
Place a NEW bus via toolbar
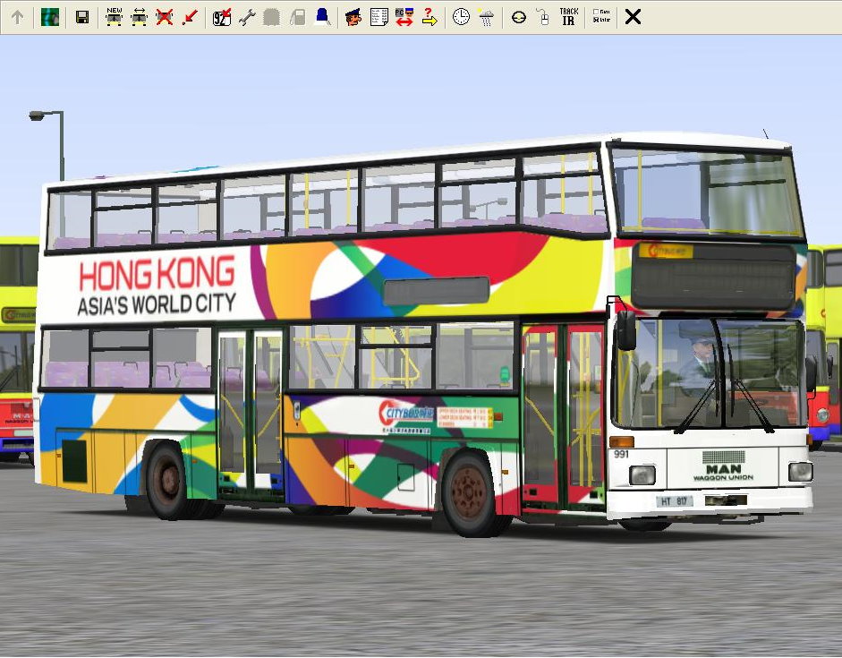tap(114, 17)
